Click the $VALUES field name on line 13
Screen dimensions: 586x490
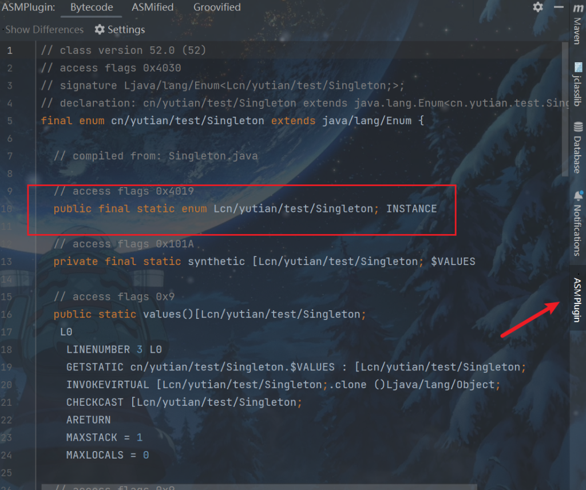453,262
